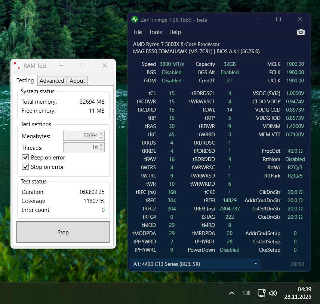This screenshot has height=304, width=320.
Task: Click the ZenTimings app logo icon
Action: tap(135, 19)
